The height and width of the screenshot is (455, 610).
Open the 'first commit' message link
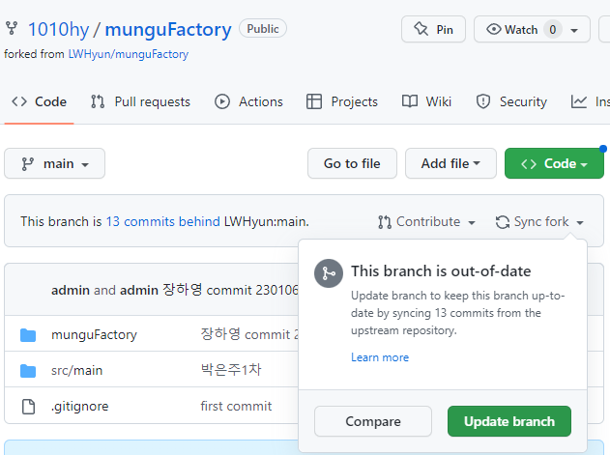[x=236, y=406]
